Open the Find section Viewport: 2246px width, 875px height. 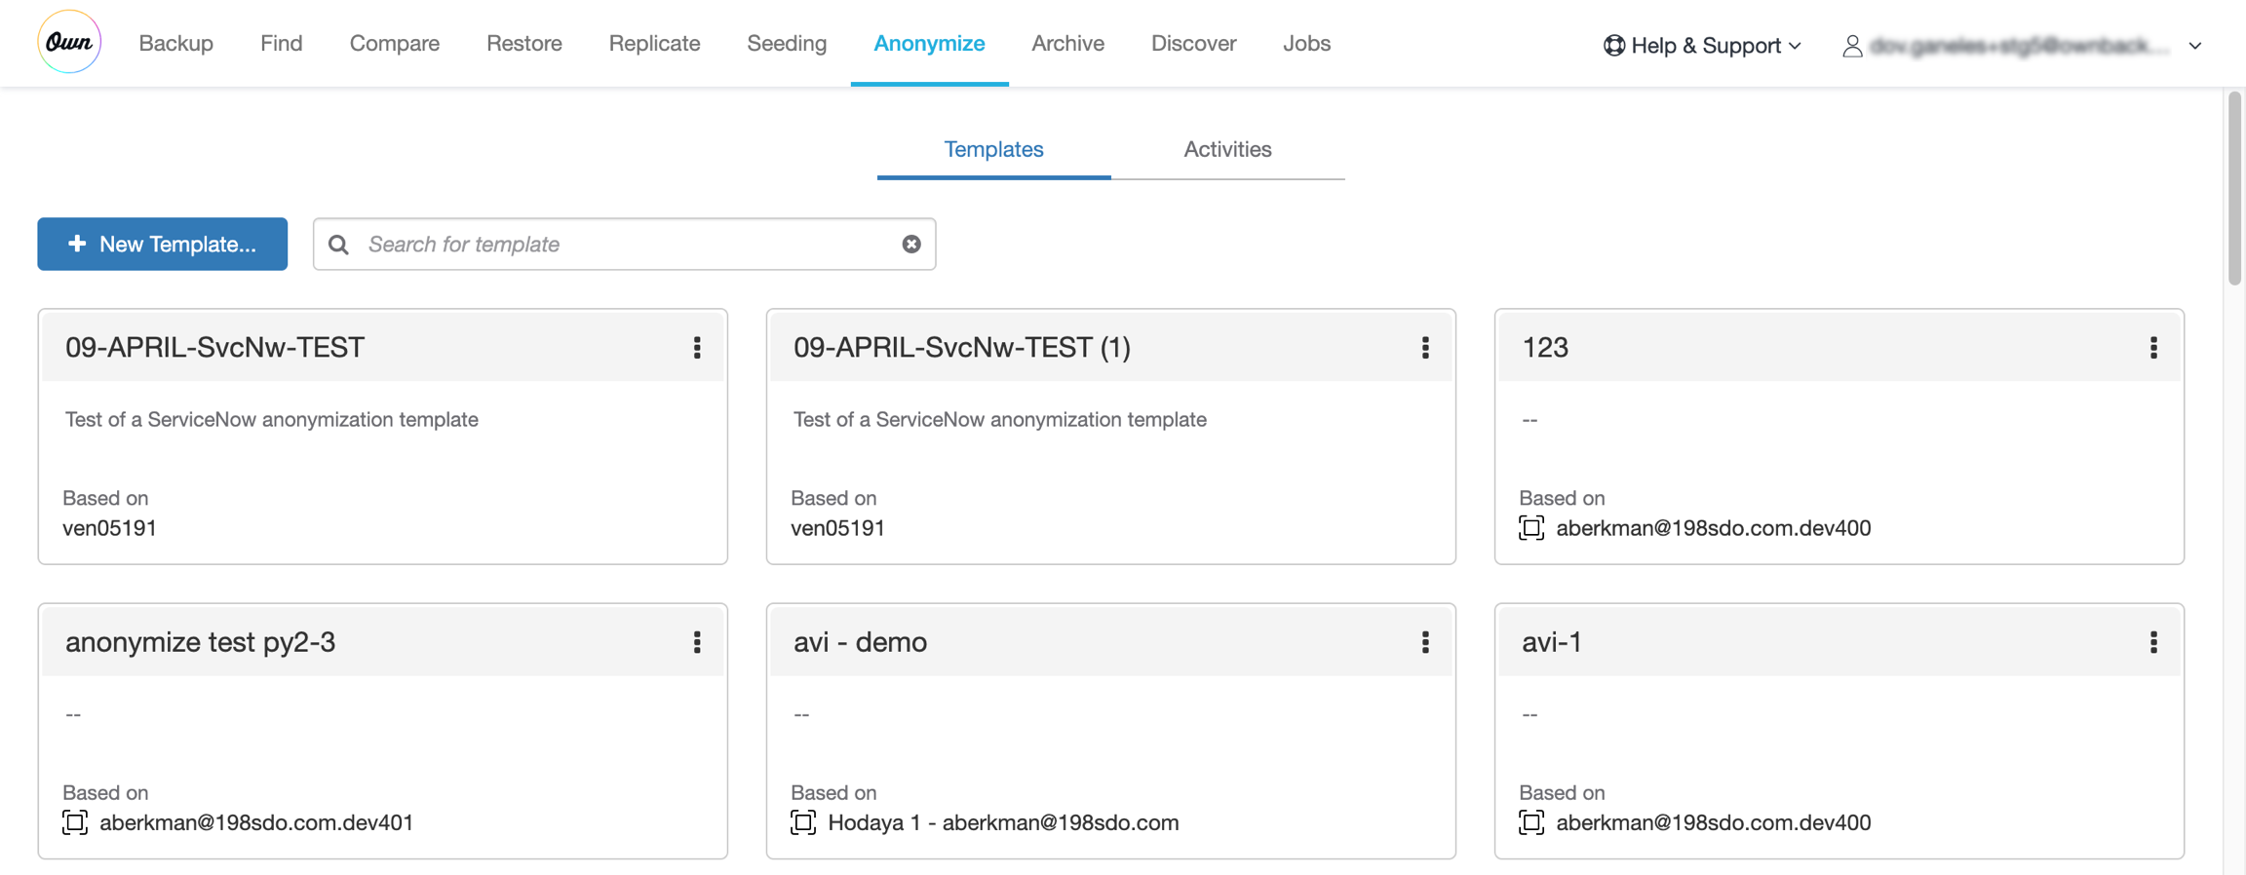[x=281, y=43]
